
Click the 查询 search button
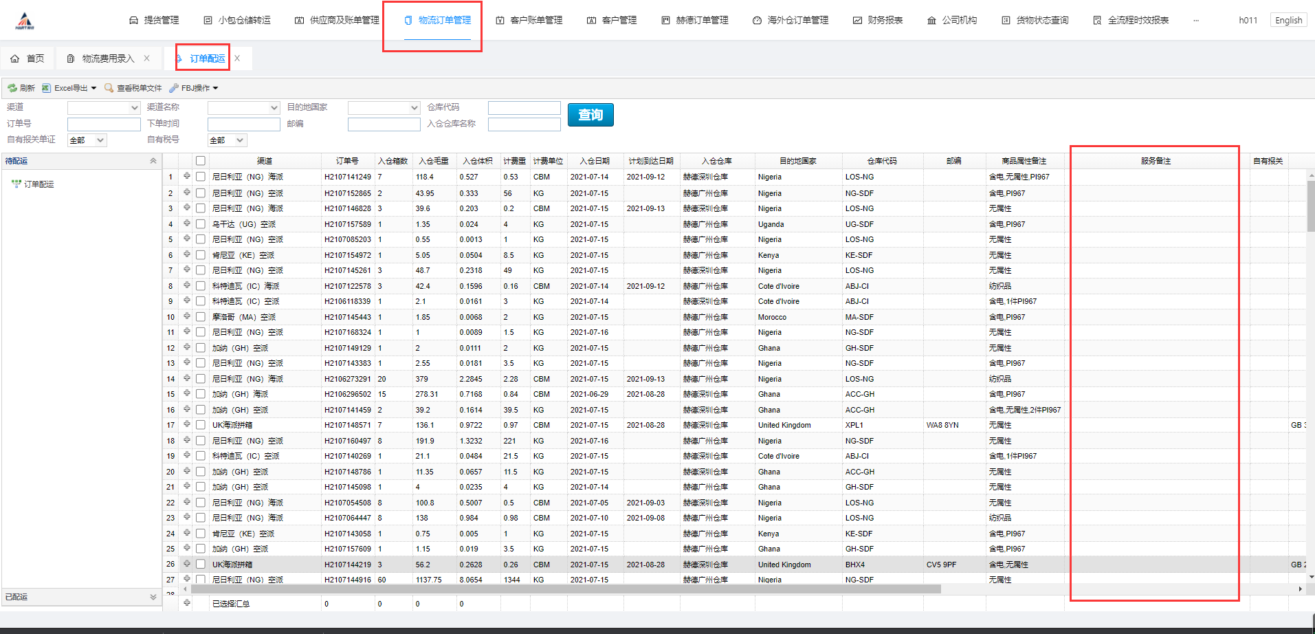click(590, 115)
